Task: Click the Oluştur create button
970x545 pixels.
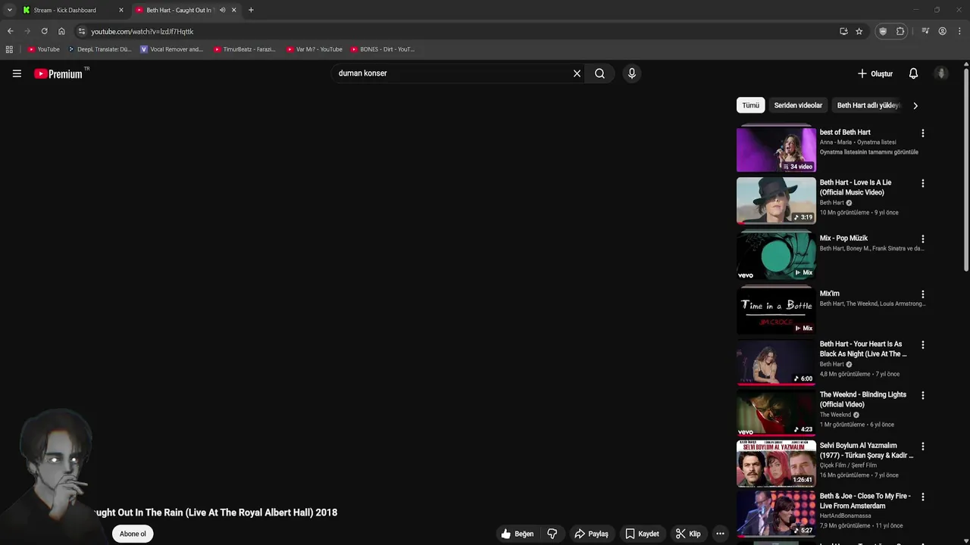Action: click(875, 73)
